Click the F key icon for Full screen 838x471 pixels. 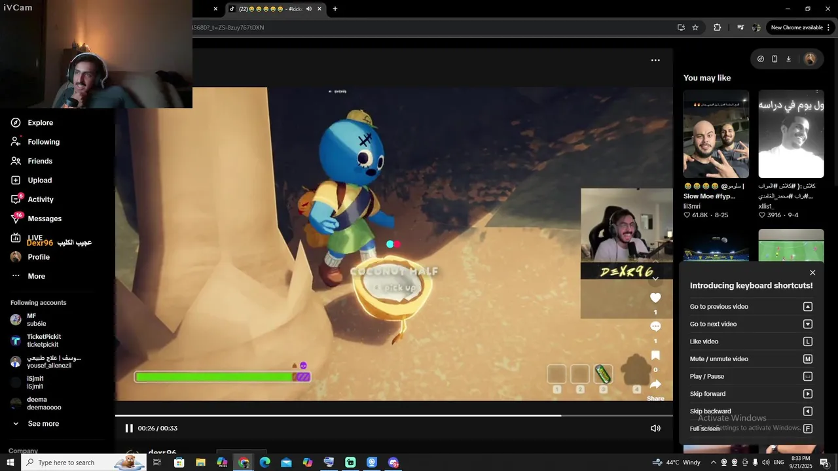808,428
